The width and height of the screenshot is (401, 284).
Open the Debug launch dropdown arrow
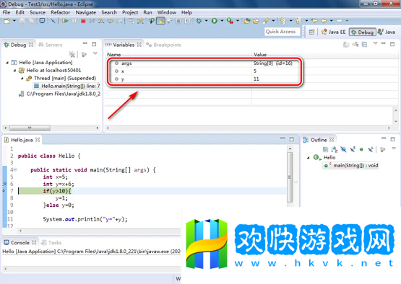coord(206,21)
